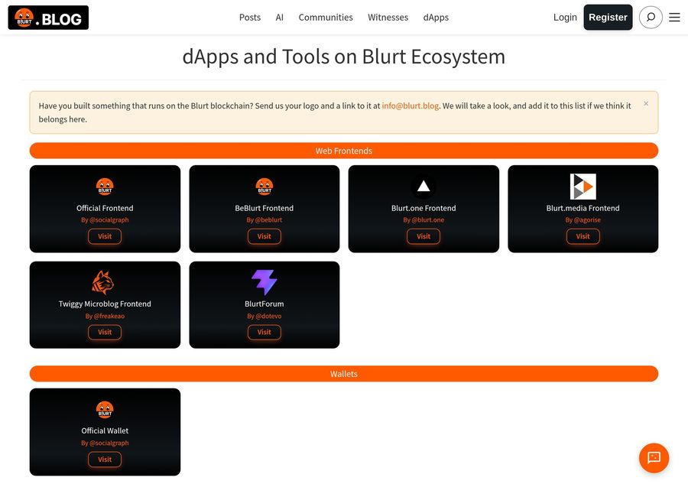Click the Official Frontend Blurt logo
The width and height of the screenshot is (688, 484).
coord(105,187)
